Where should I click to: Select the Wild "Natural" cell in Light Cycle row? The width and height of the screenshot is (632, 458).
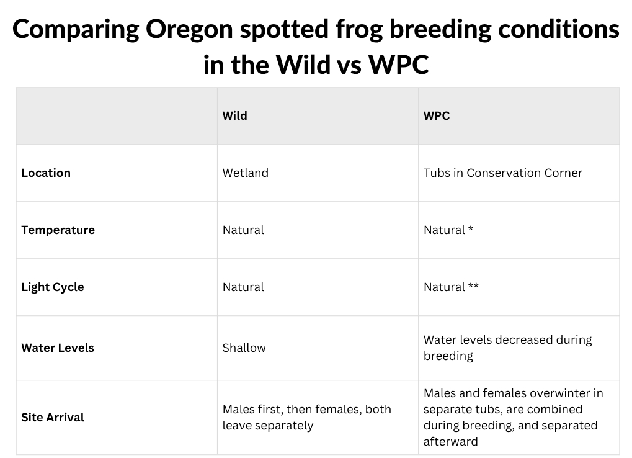coord(243,287)
